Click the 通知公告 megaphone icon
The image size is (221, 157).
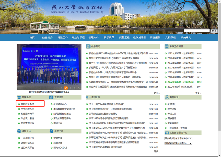pos(88,97)
